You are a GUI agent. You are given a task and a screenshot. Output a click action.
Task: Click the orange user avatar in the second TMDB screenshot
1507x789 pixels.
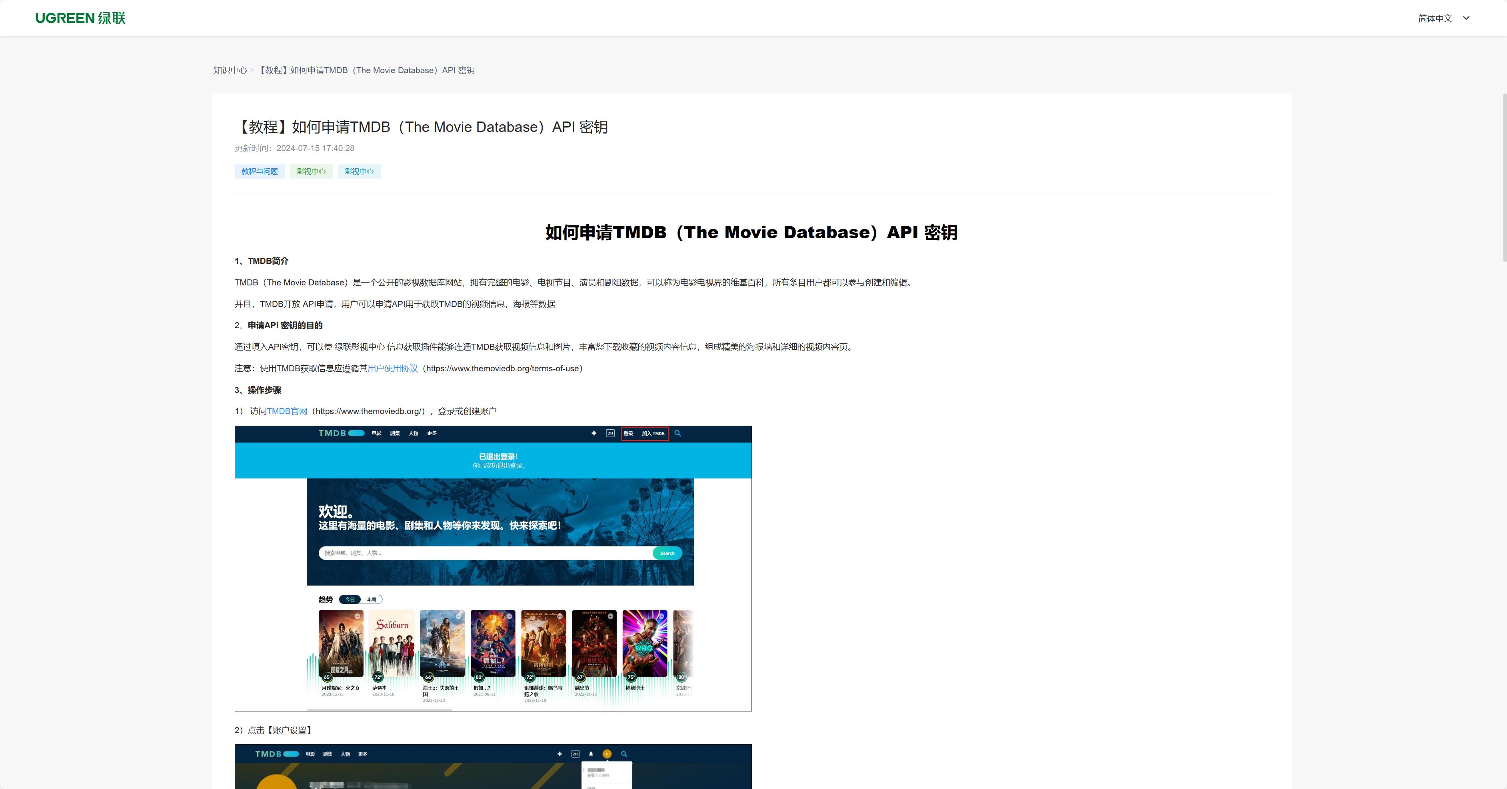point(607,754)
